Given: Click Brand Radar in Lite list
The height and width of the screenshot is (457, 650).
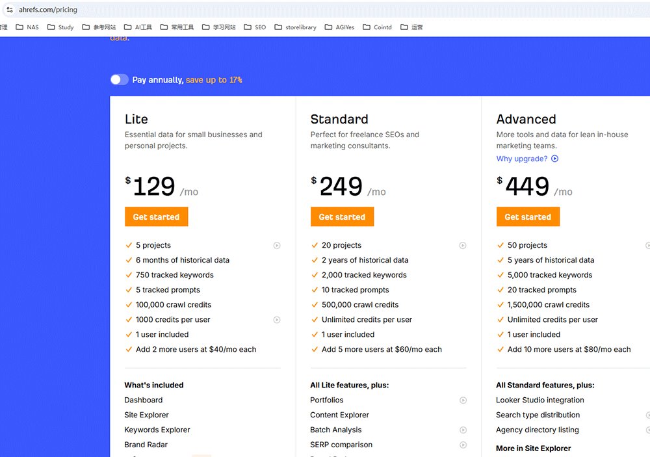Looking at the screenshot, I should (146, 445).
